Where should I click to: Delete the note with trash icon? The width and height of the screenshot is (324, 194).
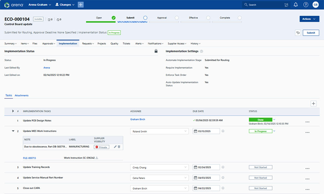tap(119, 147)
